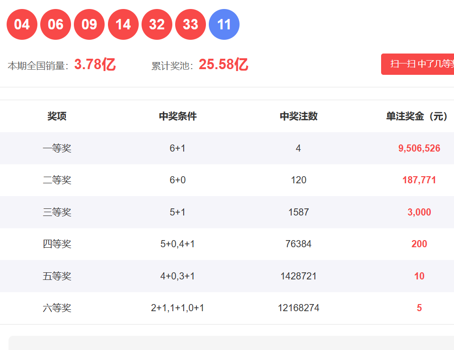
Task: Click the 3.78亿 national sales figure
Action: click(95, 65)
